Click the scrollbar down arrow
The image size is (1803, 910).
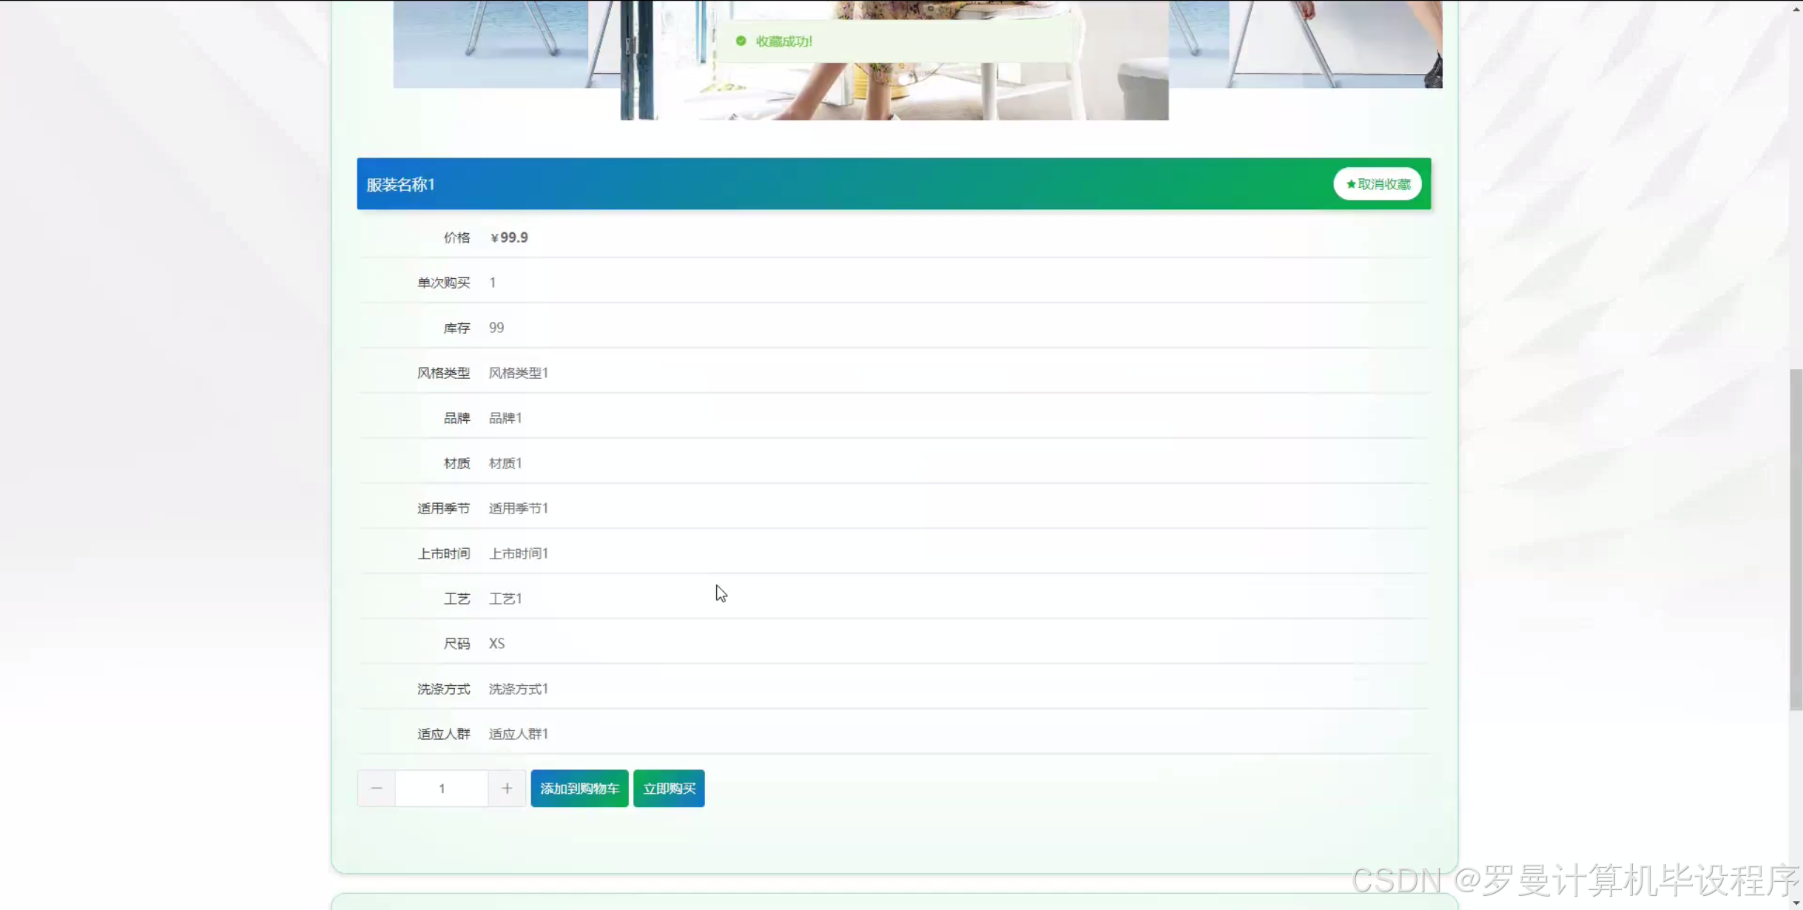coord(1796,903)
